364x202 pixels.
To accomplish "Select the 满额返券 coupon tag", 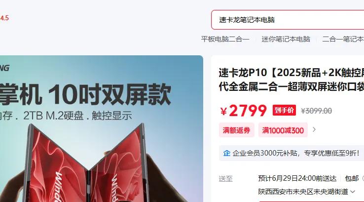I will tap(237, 130).
